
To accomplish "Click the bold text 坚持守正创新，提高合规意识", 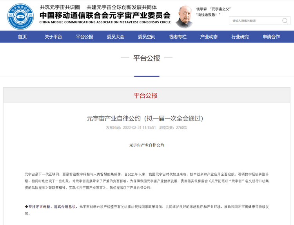I will click(52, 207).
